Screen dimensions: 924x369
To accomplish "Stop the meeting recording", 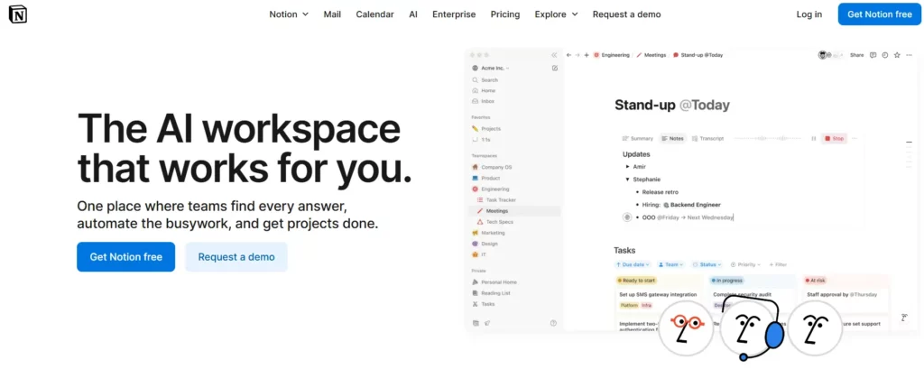I will (x=834, y=139).
